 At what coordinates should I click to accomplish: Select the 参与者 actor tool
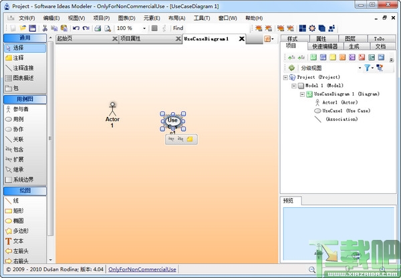25,109
